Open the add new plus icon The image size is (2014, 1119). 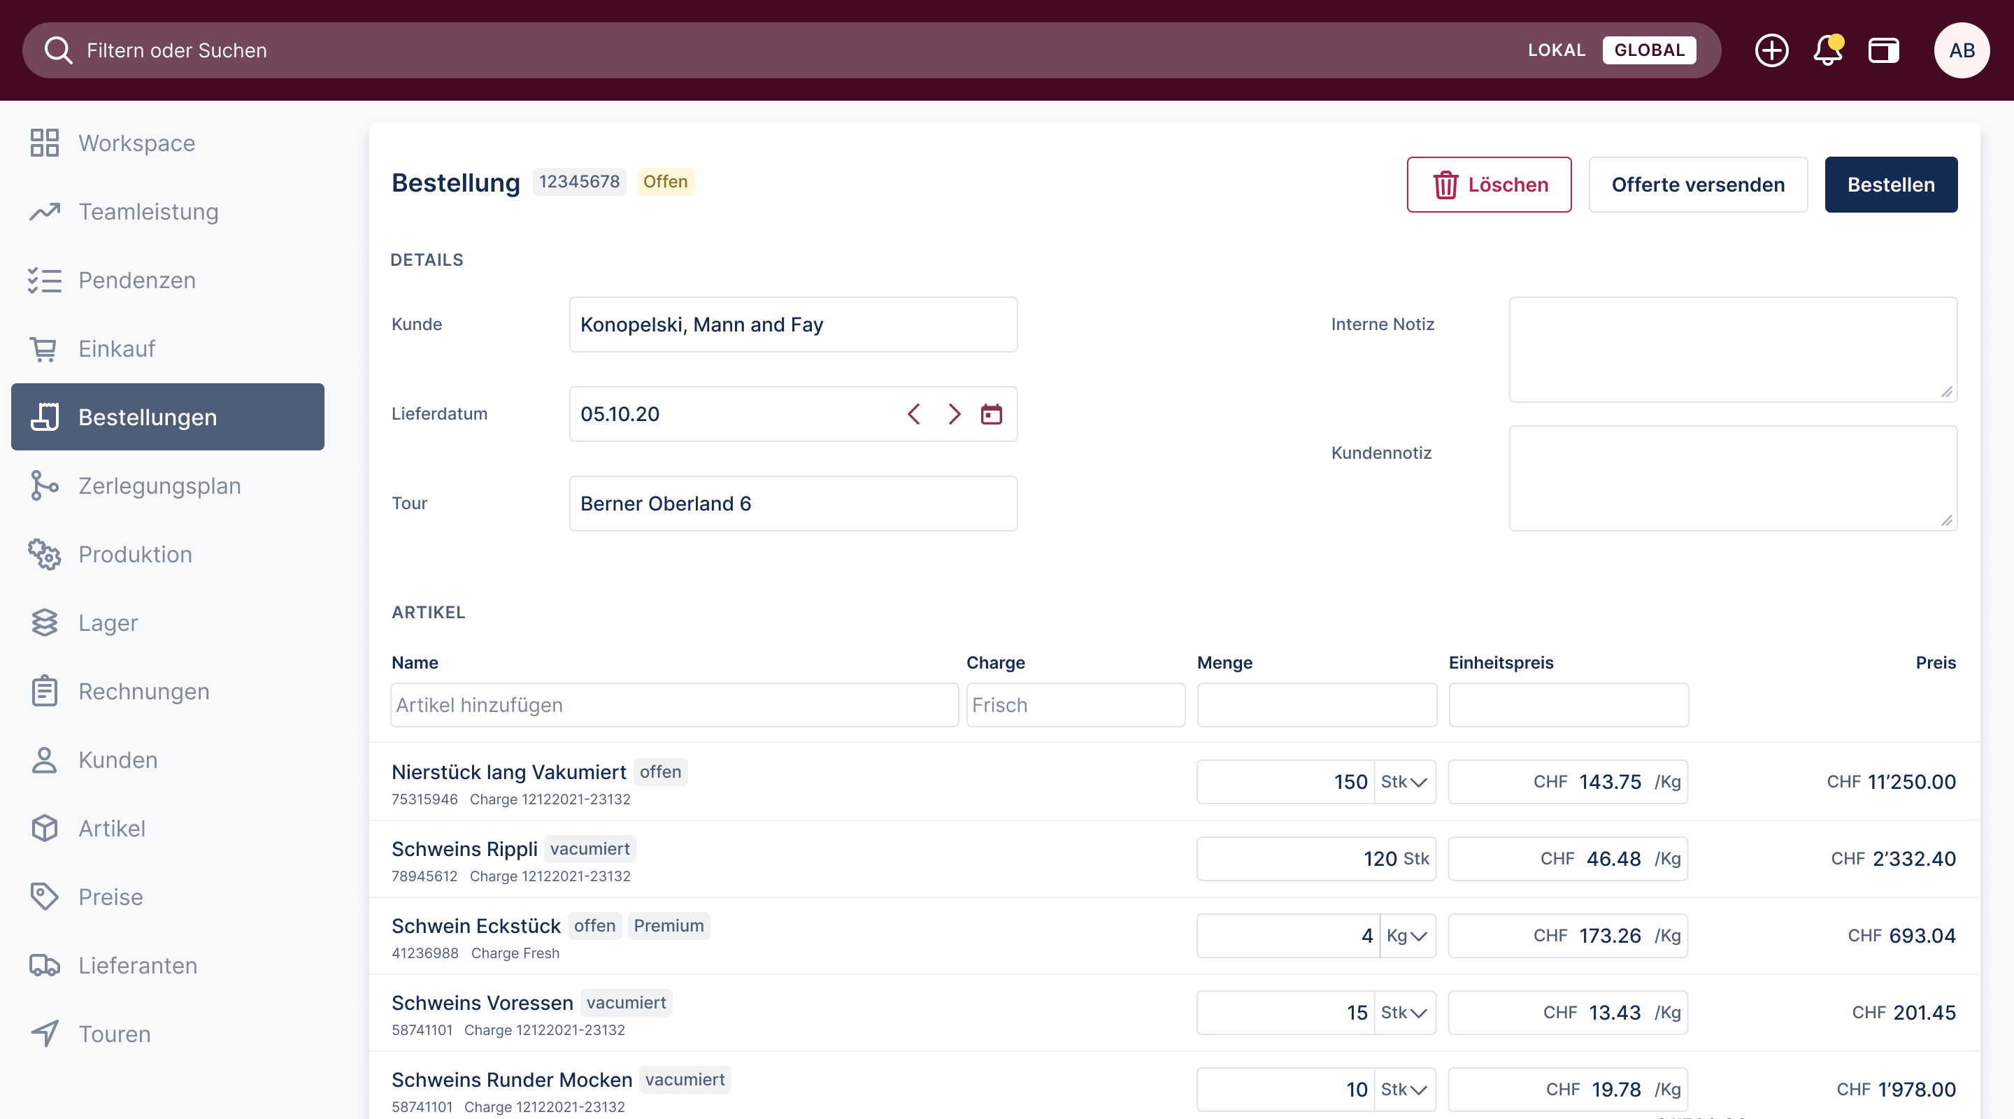tap(1771, 50)
